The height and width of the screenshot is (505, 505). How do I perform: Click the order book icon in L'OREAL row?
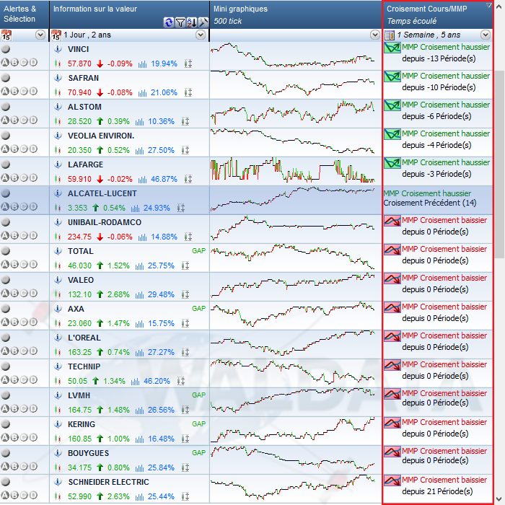[x=185, y=352]
